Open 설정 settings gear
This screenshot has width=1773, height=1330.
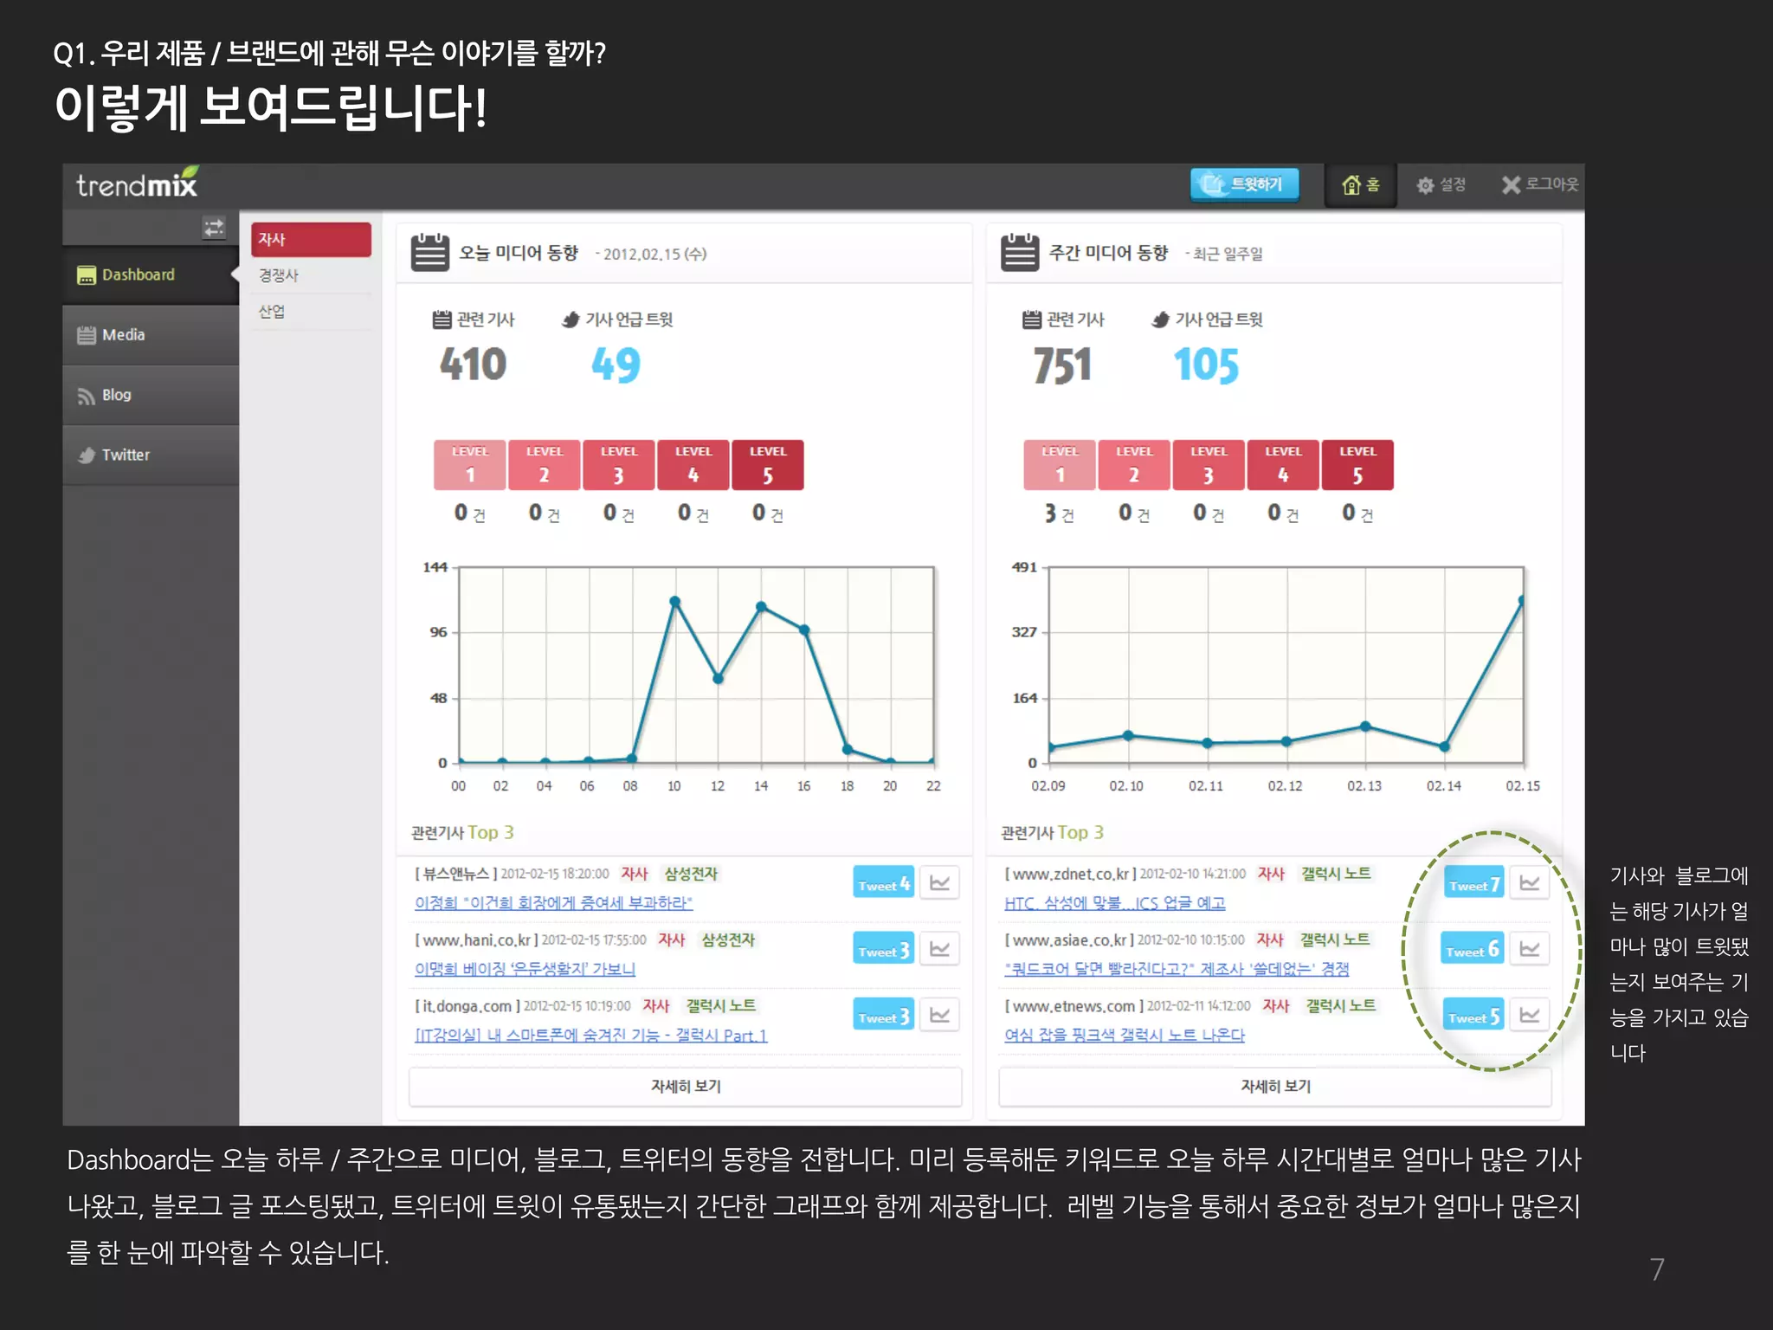tap(1441, 184)
